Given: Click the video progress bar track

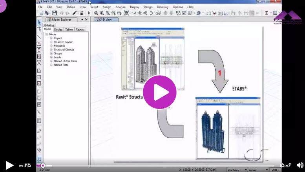Looking at the screenshot, I should [x=157, y=166].
